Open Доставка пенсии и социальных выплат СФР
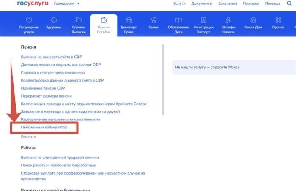296x191 pixels. click(x=61, y=65)
